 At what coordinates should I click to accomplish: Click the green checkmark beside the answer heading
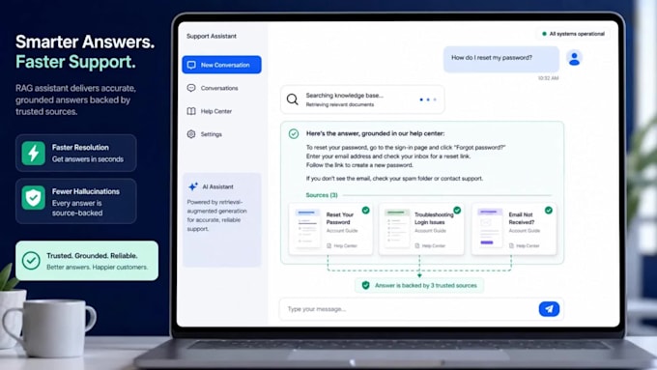(294, 133)
